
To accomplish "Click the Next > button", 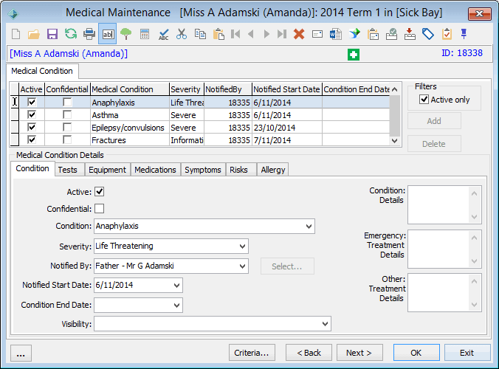I will [x=359, y=353].
